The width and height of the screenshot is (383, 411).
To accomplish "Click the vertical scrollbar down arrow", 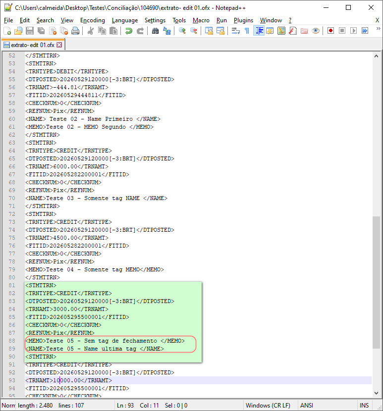I will point(376,393).
